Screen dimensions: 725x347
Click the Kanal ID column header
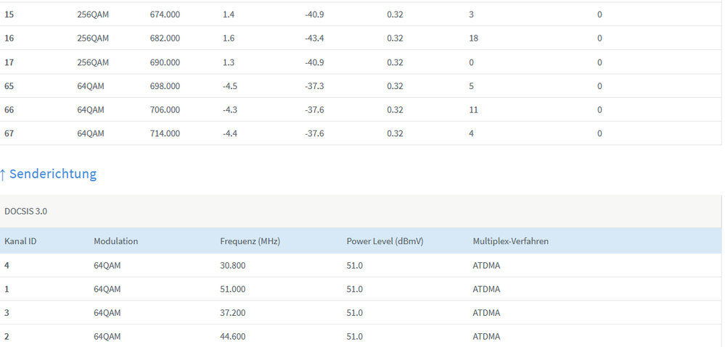point(20,241)
